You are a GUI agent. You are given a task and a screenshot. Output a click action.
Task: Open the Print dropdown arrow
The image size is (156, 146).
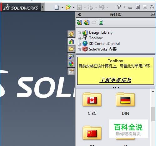click(x=96, y=7)
